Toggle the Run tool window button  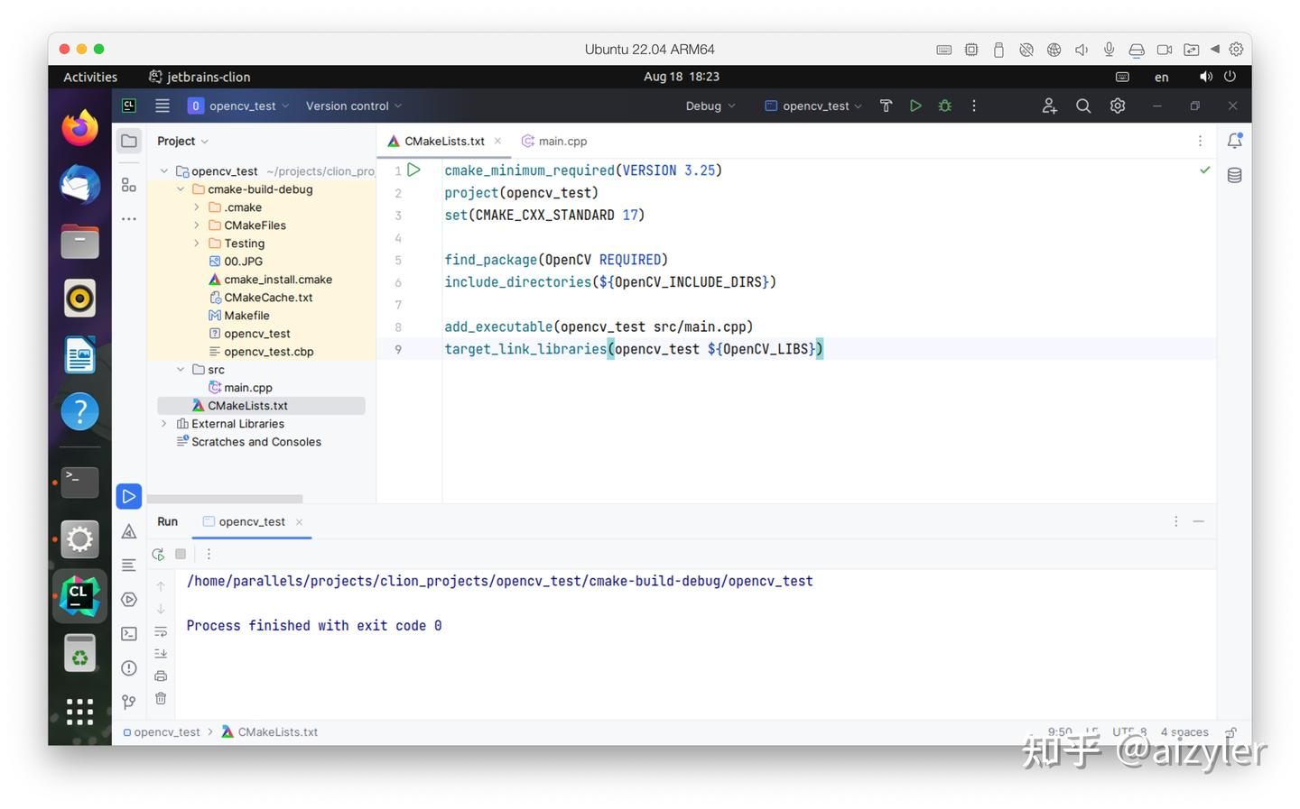tap(129, 496)
